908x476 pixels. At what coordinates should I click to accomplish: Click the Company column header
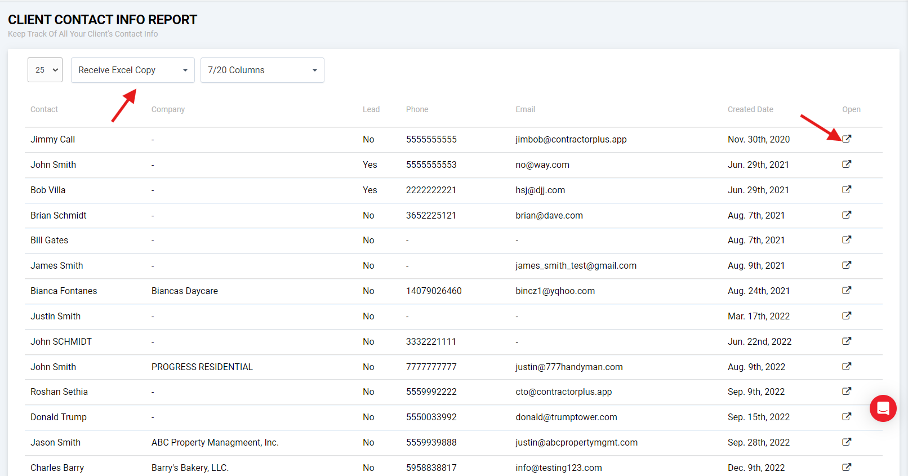pyautogui.click(x=168, y=109)
